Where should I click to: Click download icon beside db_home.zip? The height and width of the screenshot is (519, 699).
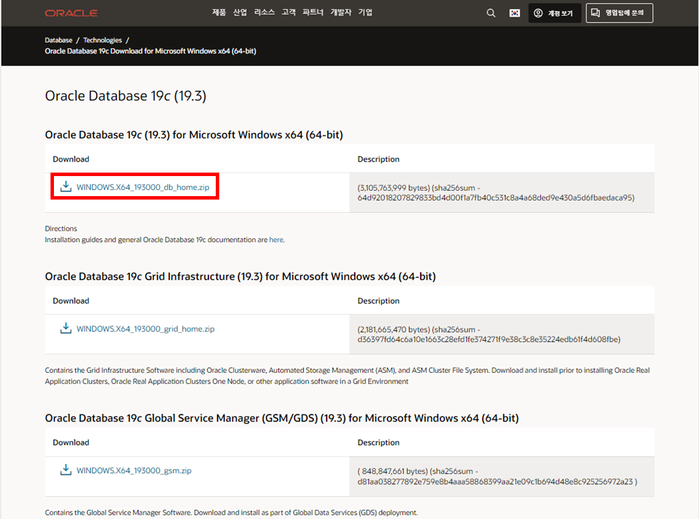coord(66,186)
